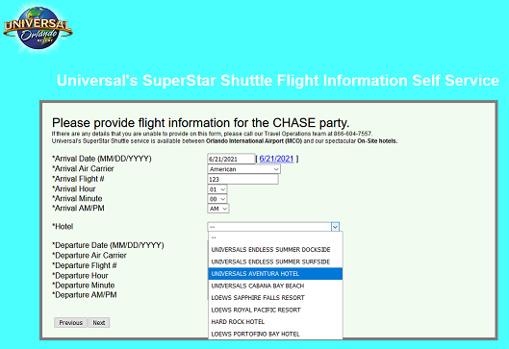Choose Universals Aventura Hotel from list
The width and height of the screenshot is (509, 349).
click(x=275, y=273)
